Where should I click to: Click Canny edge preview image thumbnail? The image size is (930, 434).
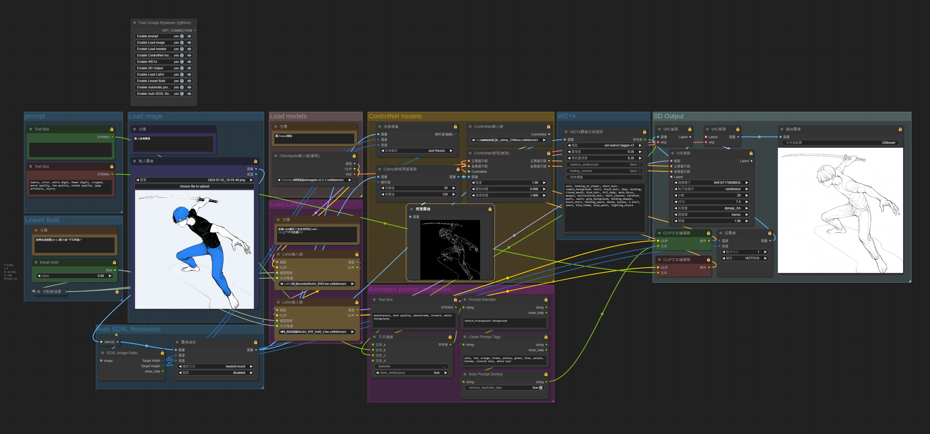coord(450,250)
